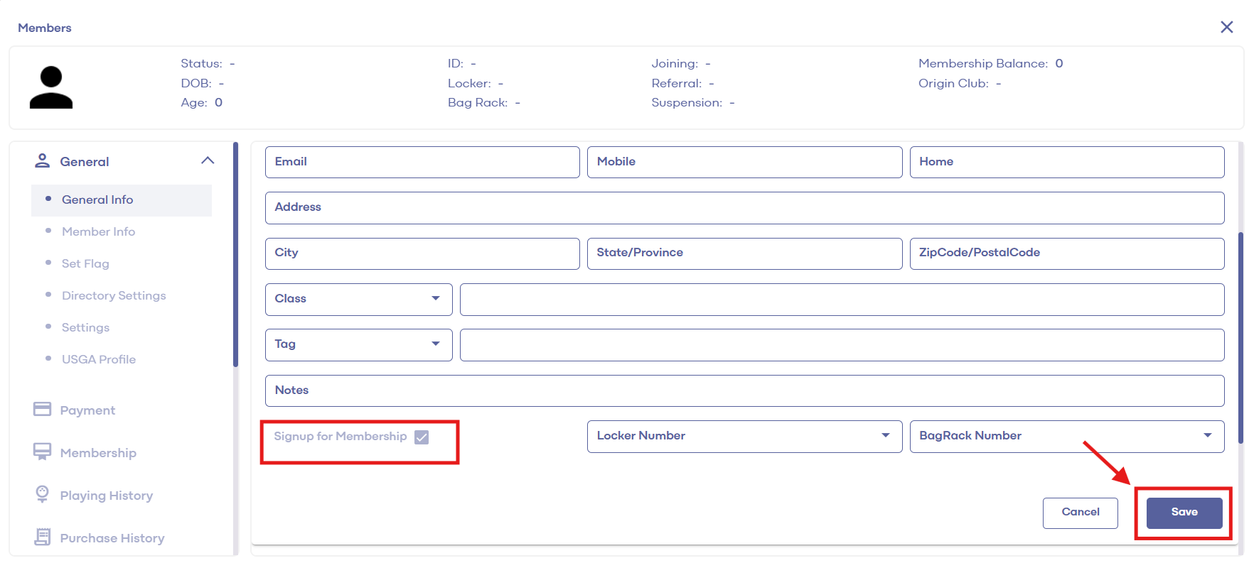1249x563 pixels.
Task: Open Directory Settings in sidebar
Action: 114,295
